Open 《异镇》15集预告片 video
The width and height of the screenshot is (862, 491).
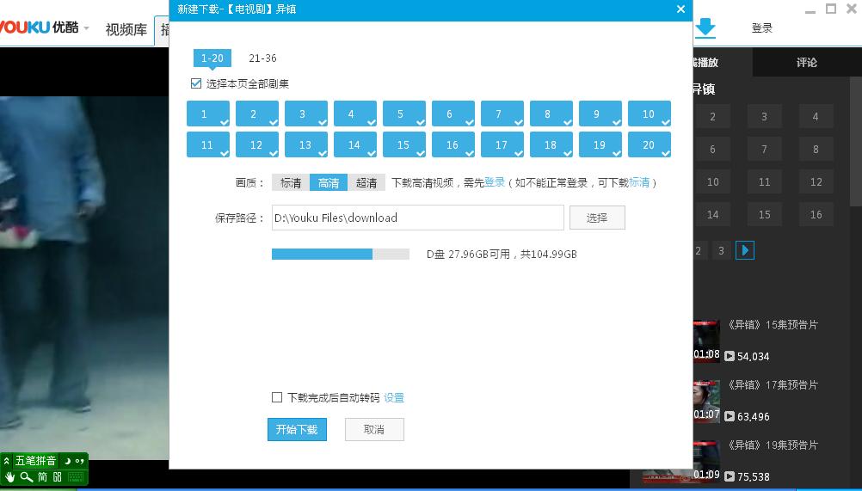tap(773, 324)
